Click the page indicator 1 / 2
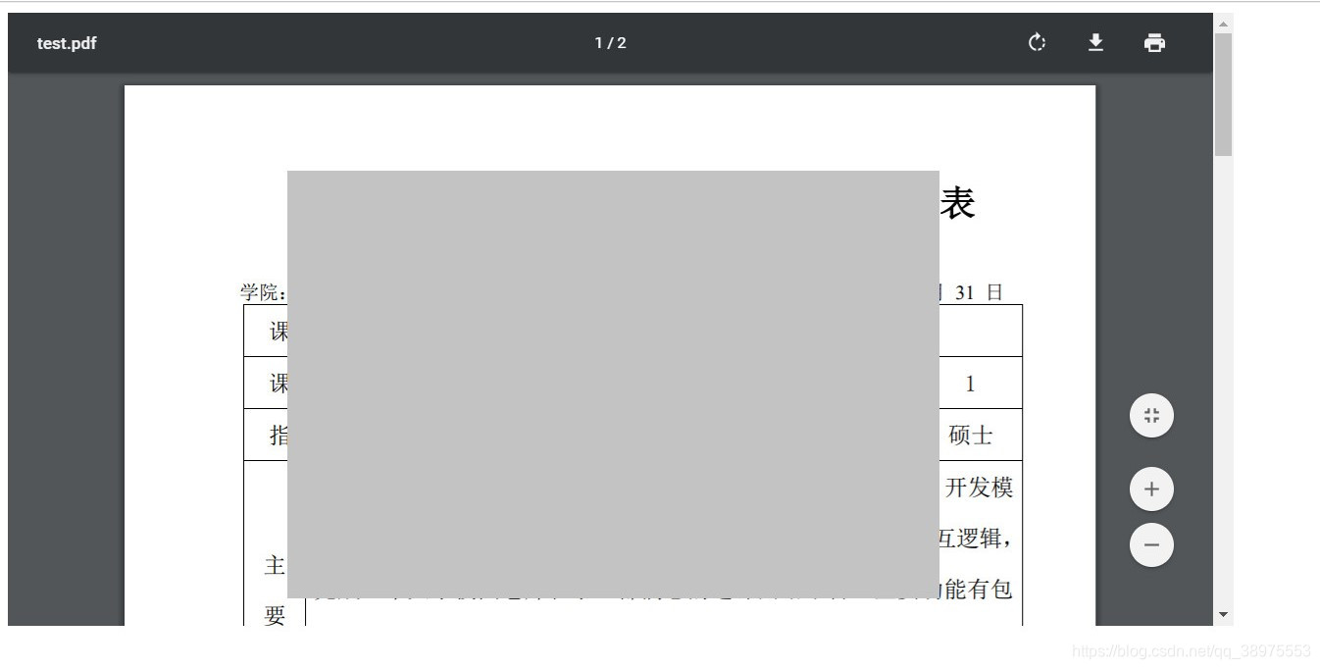This screenshot has height=669, width=1320. pyautogui.click(x=610, y=43)
